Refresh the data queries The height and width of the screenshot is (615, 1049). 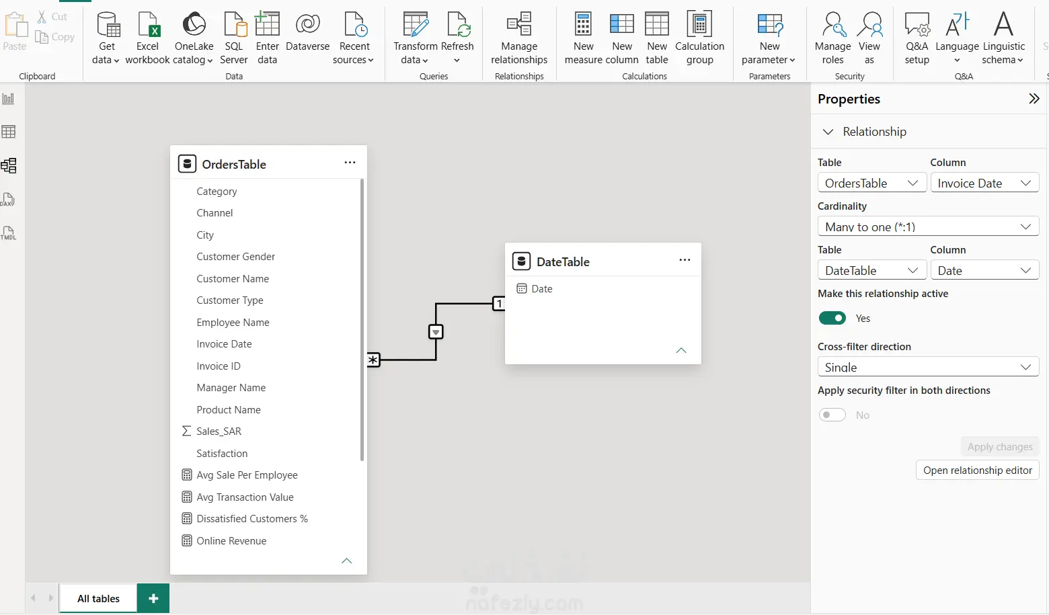point(457,38)
